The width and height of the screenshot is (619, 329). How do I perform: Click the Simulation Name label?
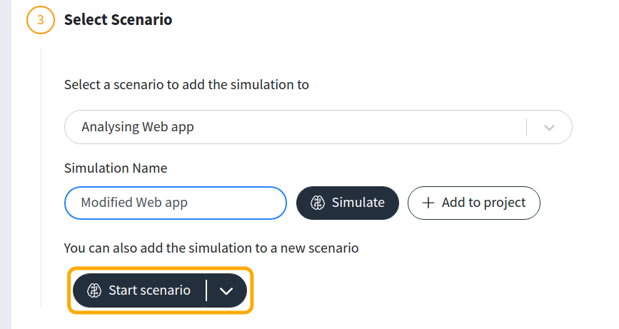pyautogui.click(x=116, y=168)
